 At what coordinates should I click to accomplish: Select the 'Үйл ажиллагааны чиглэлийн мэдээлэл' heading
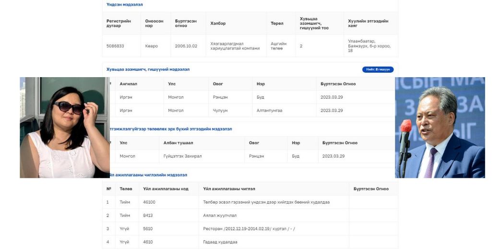149,175
